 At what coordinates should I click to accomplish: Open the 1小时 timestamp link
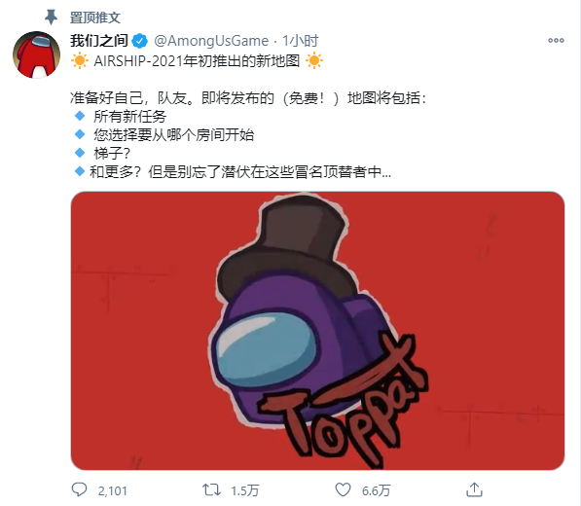click(x=301, y=41)
